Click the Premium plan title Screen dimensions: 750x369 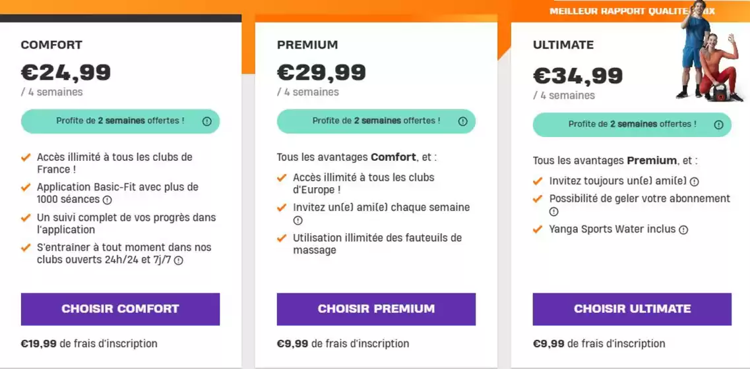point(307,45)
